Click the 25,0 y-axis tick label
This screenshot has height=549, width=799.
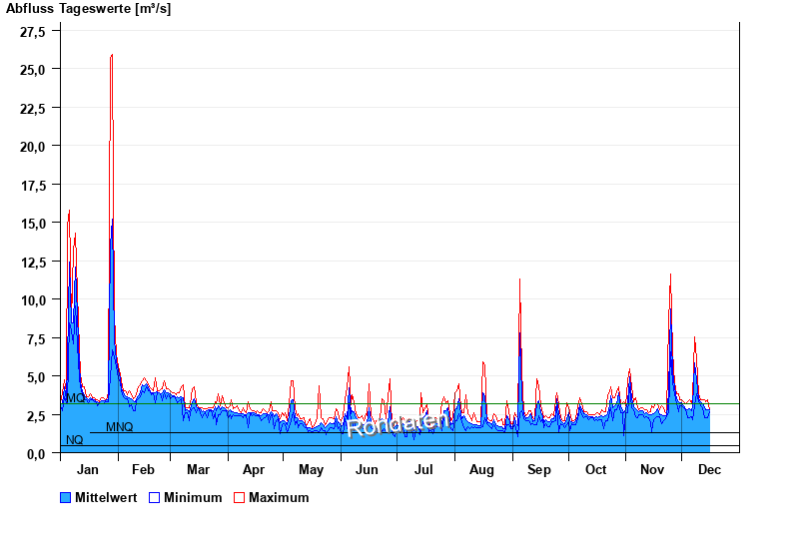33,69
